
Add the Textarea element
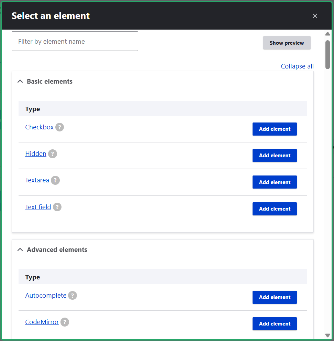275,182
